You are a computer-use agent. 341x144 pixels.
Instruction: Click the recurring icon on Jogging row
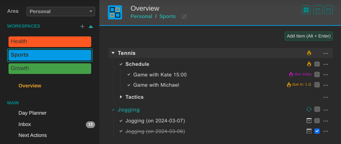(x=309, y=109)
